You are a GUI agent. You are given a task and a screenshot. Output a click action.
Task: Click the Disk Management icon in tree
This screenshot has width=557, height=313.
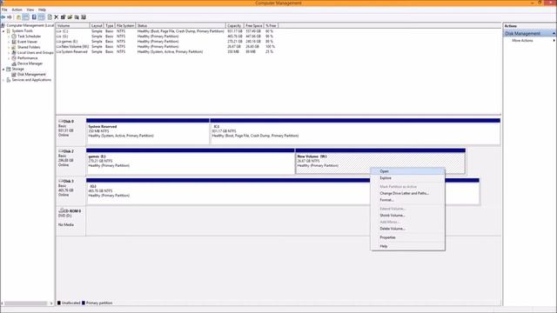point(14,75)
